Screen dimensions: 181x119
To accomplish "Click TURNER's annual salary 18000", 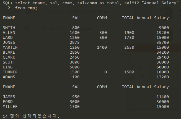I will [163, 72].
